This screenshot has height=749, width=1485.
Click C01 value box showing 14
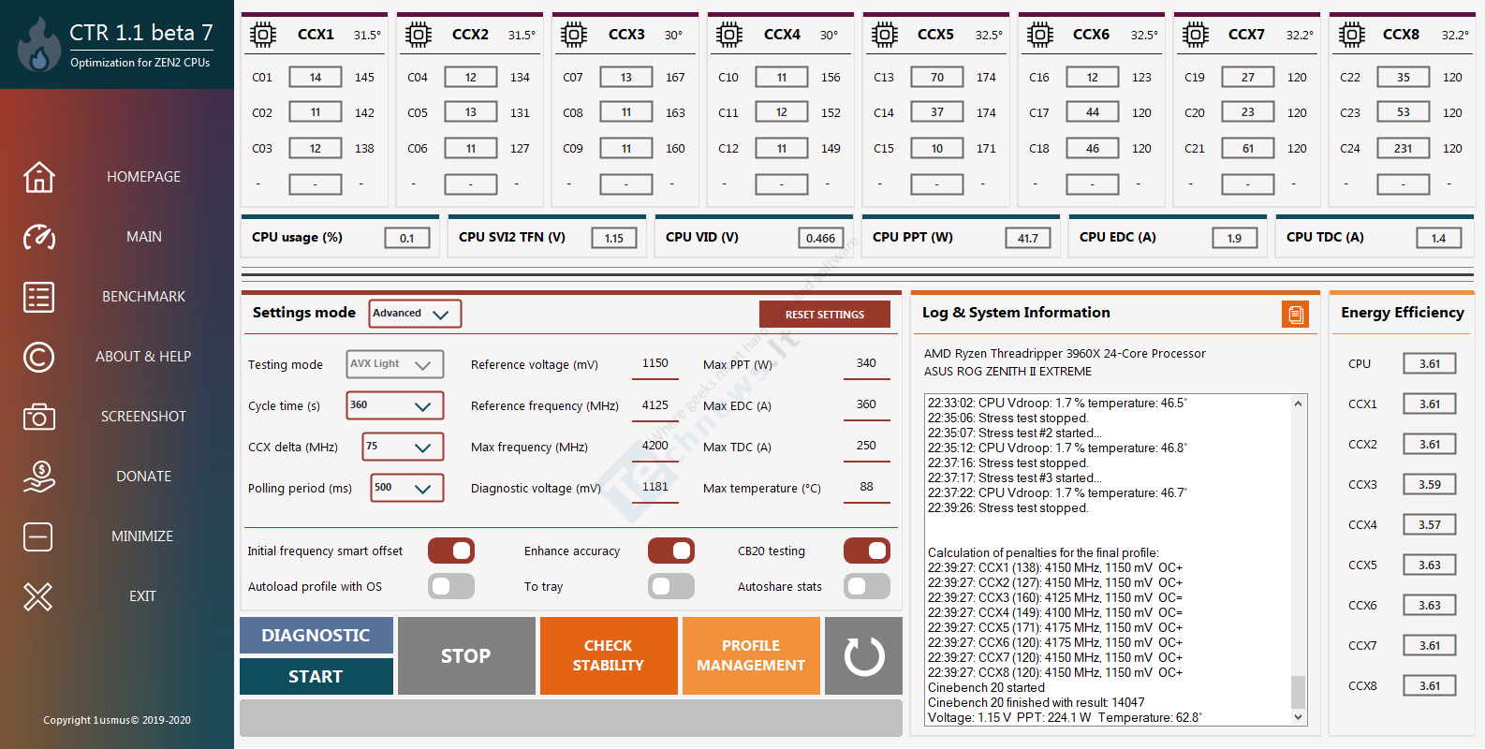tap(316, 77)
